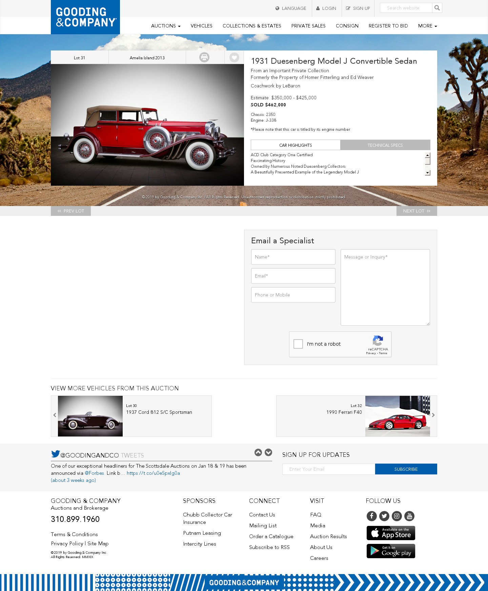Show previous tweet with up arrow

[x=258, y=452]
